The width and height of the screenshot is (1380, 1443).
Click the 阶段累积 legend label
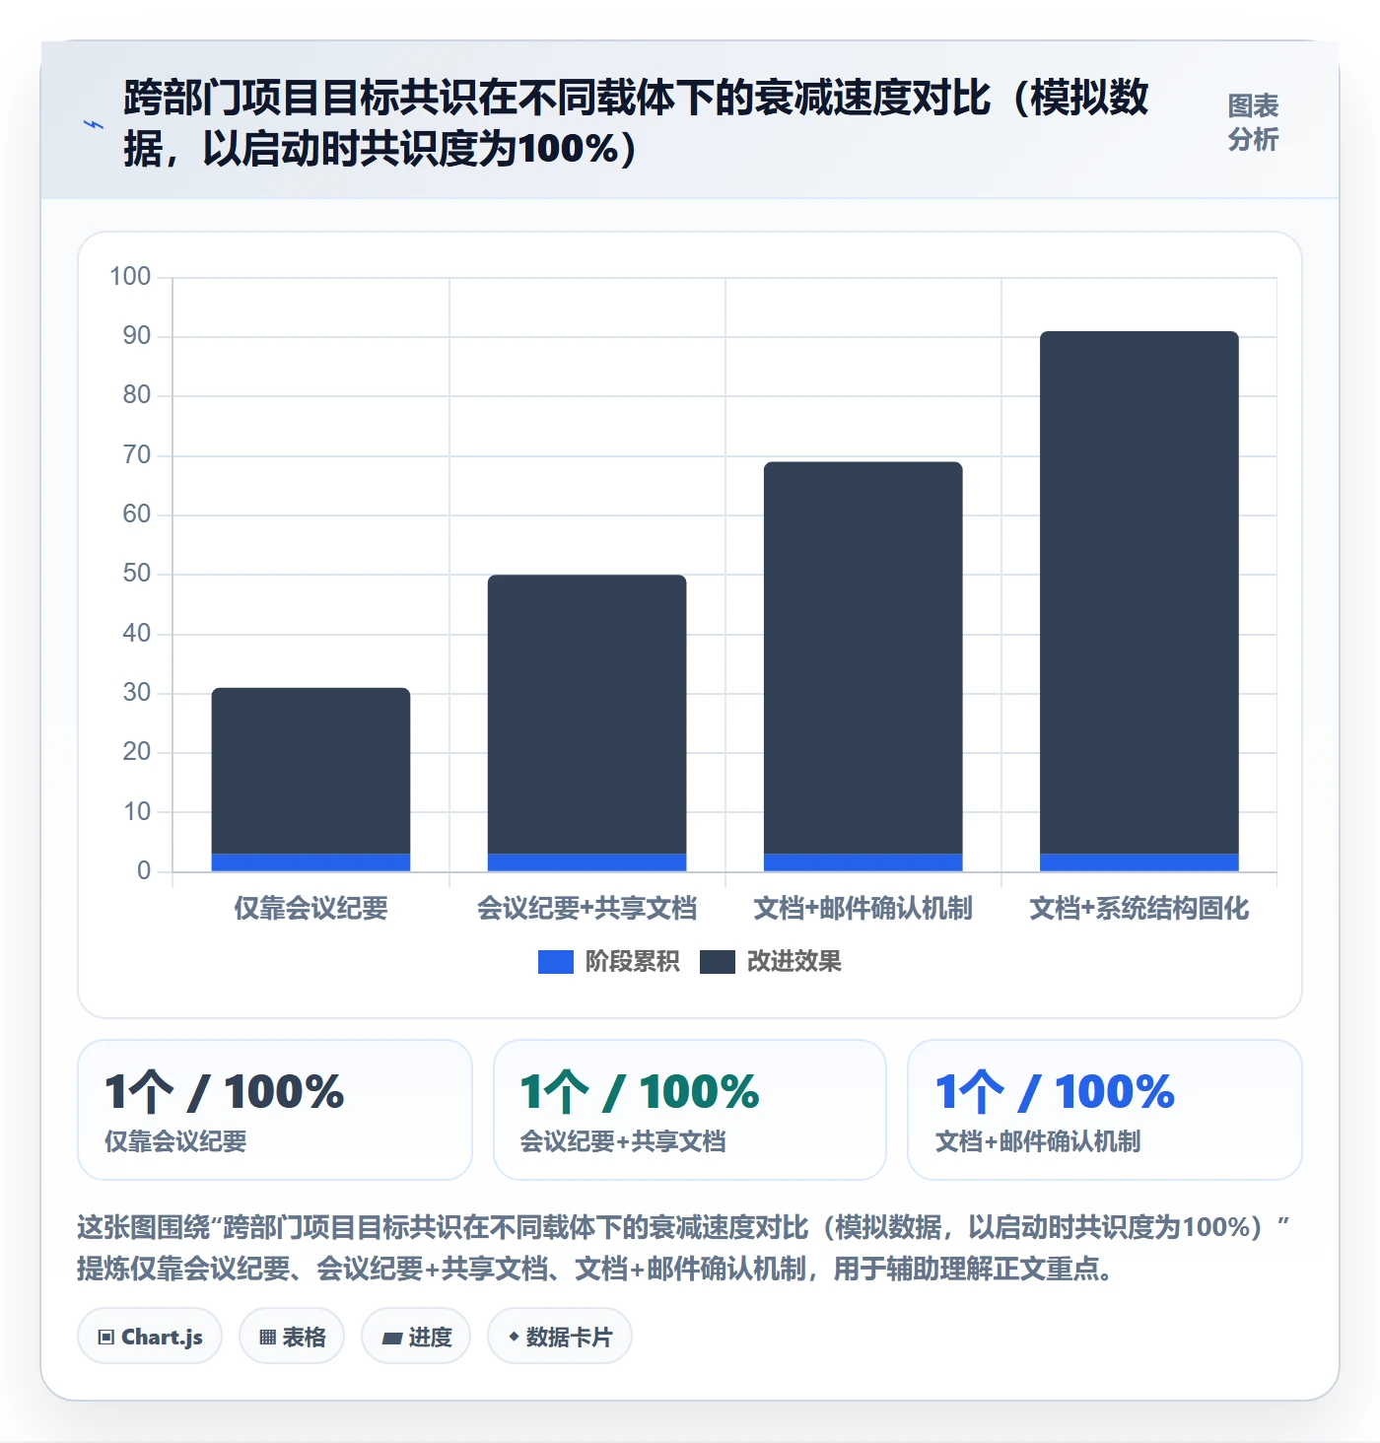point(632,961)
